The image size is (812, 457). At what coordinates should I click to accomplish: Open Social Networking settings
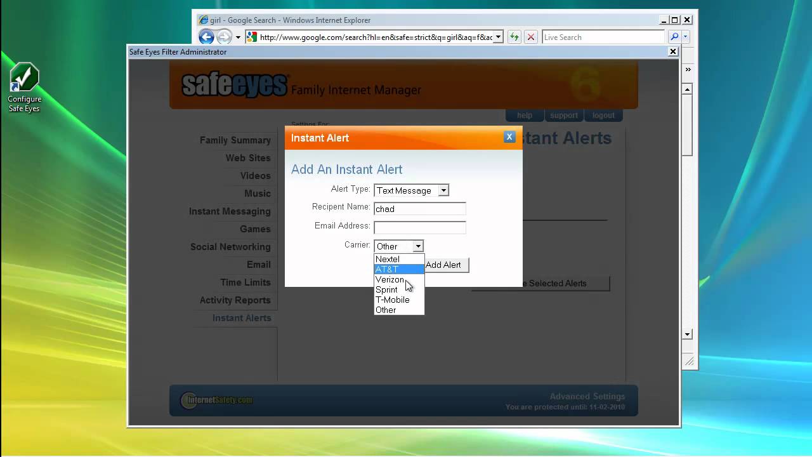coord(230,247)
